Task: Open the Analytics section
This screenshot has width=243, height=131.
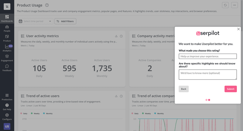Action: click(7, 48)
